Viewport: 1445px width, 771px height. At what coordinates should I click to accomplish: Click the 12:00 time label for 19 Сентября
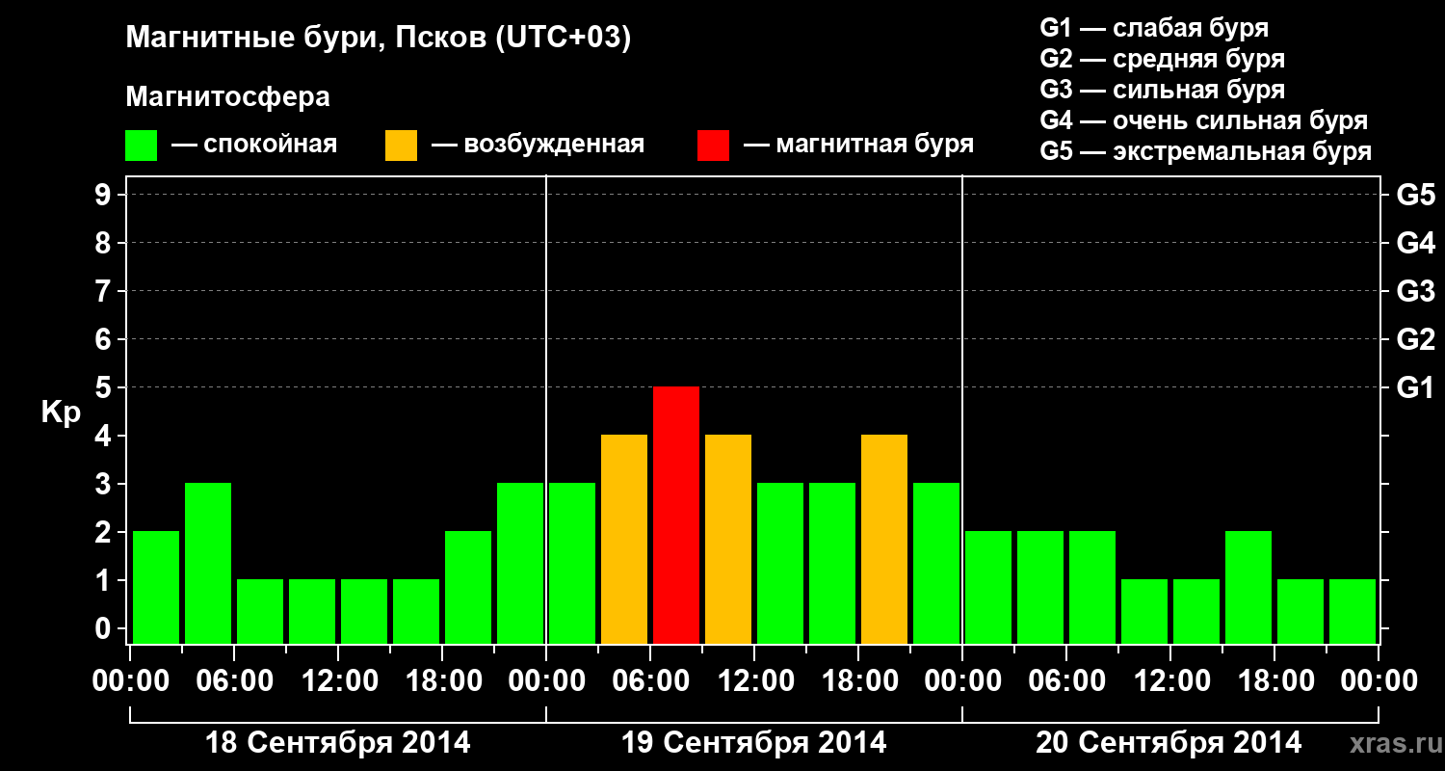pyautogui.click(x=754, y=681)
